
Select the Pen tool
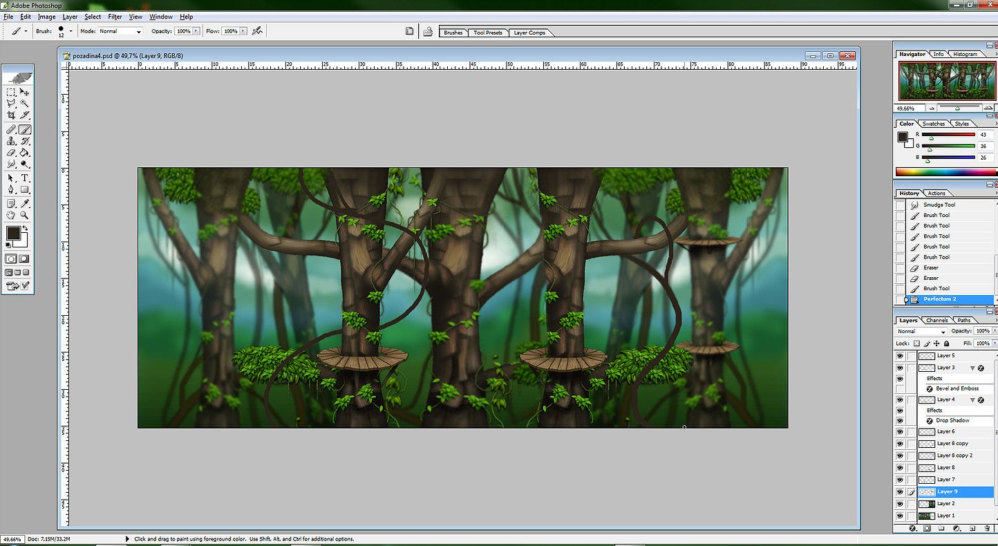click(x=11, y=190)
